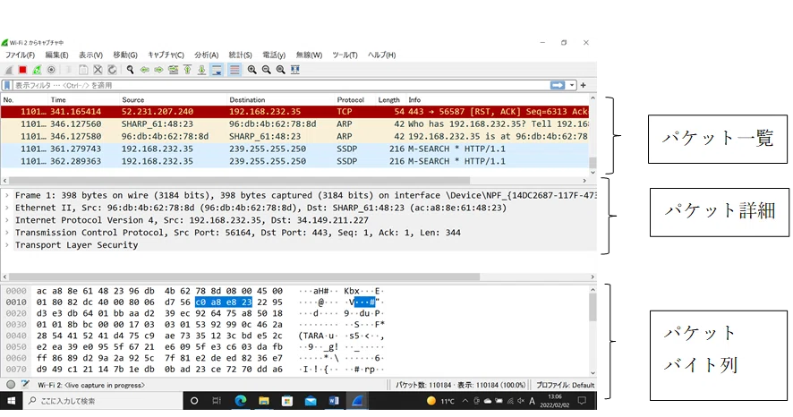Expand the Ethernet II detail row
The image size is (793, 417).
6,208
